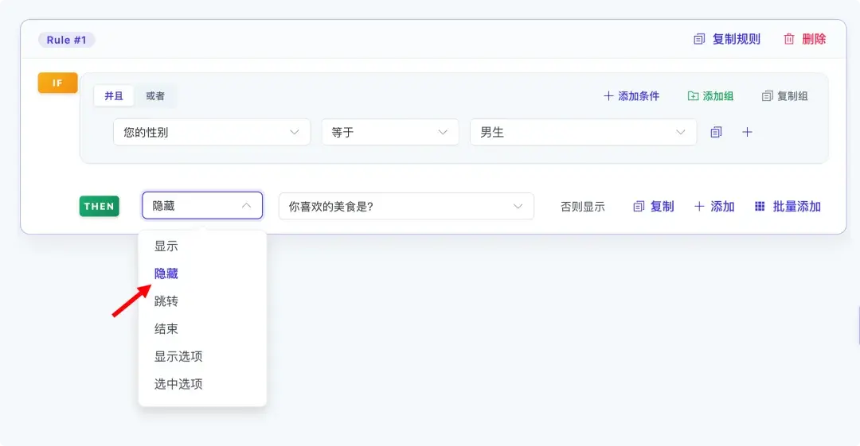Viewport: 860px width, 446px height.
Task: Click the 复制组 button
Action: pos(784,96)
